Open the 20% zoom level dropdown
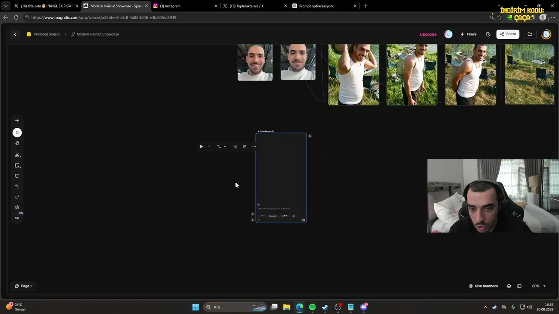Viewport: 559px width, 314px height. tap(538, 286)
